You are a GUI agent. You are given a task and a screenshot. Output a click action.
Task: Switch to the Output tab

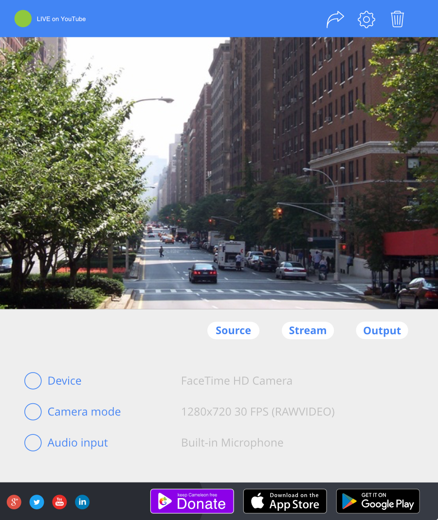(382, 330)
